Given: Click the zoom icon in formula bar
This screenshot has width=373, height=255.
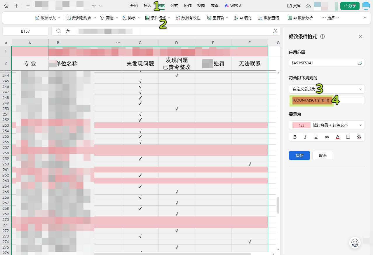Looking at the screenshot, I should point(58,31).
